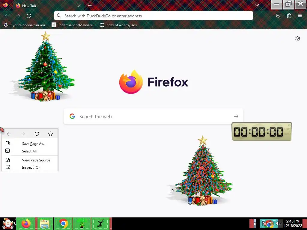The image size is (307, 230).
Task: Click the Christmas tree below the stopwatch gadget
Action: pos(202,170)
